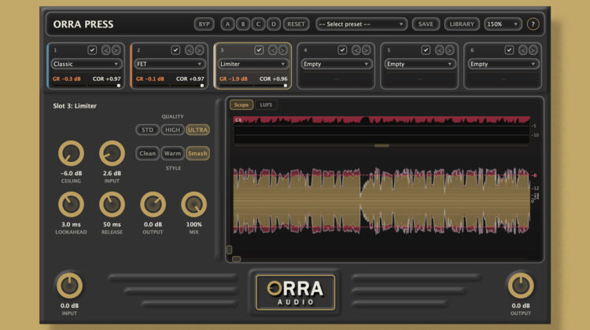This screenshot has width=590, height=330.
Task: Click the global Output knob at bottom right
Action: [521, 286]
